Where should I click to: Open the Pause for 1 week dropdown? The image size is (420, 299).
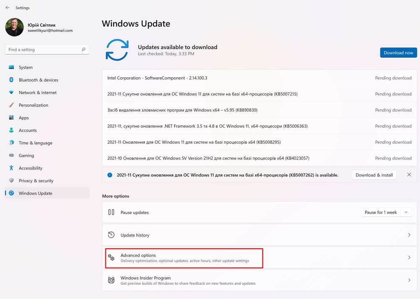pyautogui.click(x=406, y=212)
